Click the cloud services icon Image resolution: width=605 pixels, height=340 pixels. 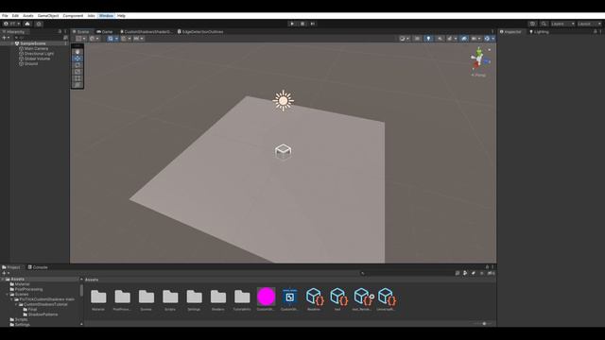(x=27, y=24)
